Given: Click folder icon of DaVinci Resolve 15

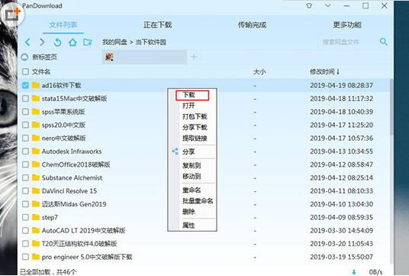Looking at the screenshot, I should [36, 191].
